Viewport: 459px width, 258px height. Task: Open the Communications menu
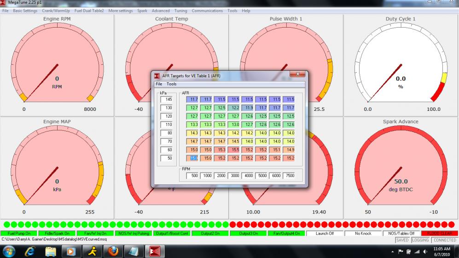207,11
